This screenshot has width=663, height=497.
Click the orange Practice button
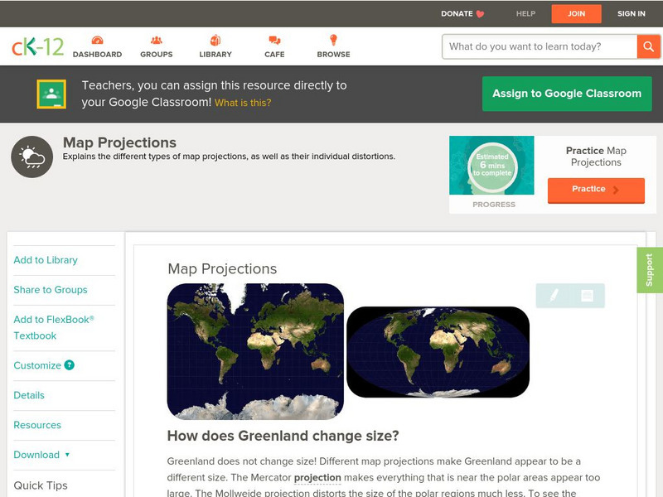pyautogui.click(x=596, y=191)
